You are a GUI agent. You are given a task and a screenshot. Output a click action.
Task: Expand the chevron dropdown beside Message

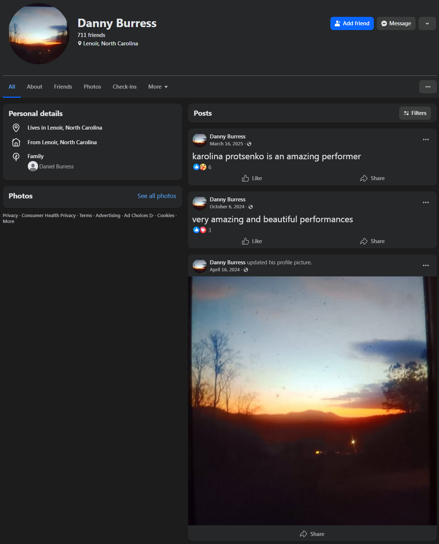click(x=427, y=23)
